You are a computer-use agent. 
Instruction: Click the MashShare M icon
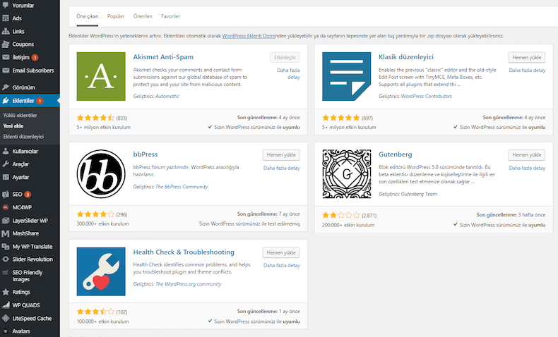point(6,233)
